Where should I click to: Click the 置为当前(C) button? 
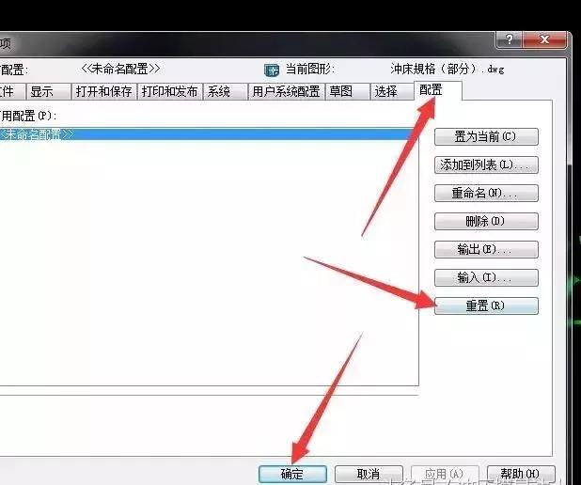click(486, 136)
